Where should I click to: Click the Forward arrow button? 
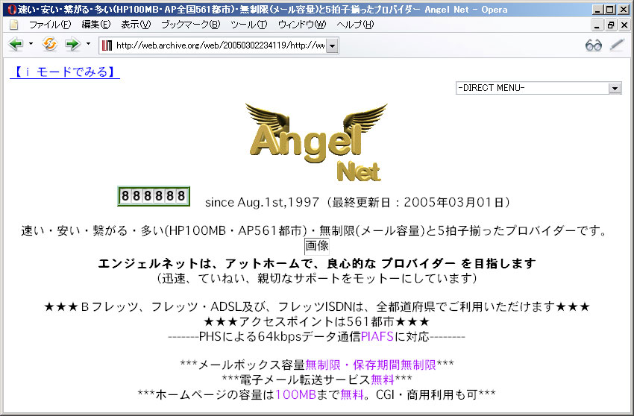72,45
